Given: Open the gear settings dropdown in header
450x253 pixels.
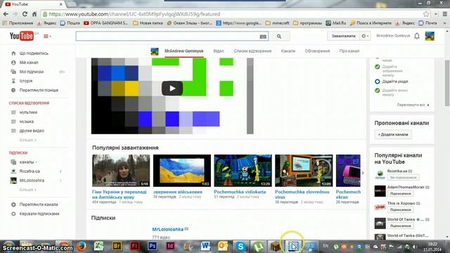Looking at the screenshot, I should tap(365, 36).
